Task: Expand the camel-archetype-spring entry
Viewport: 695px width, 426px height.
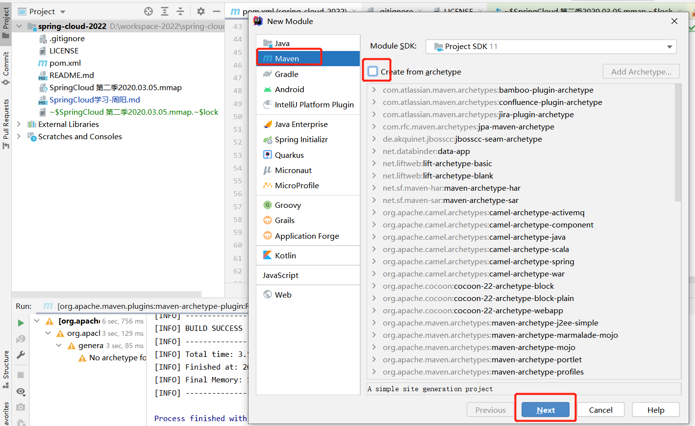Action: (x=374, y=261)
